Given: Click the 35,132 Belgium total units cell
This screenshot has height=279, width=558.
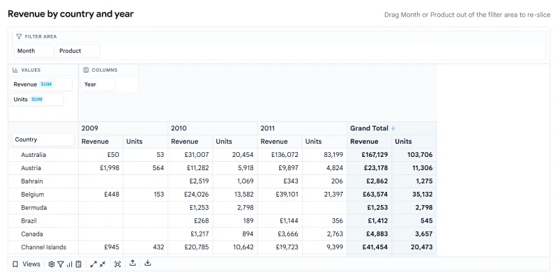Looking at the screenshot, I should [414, 195].
